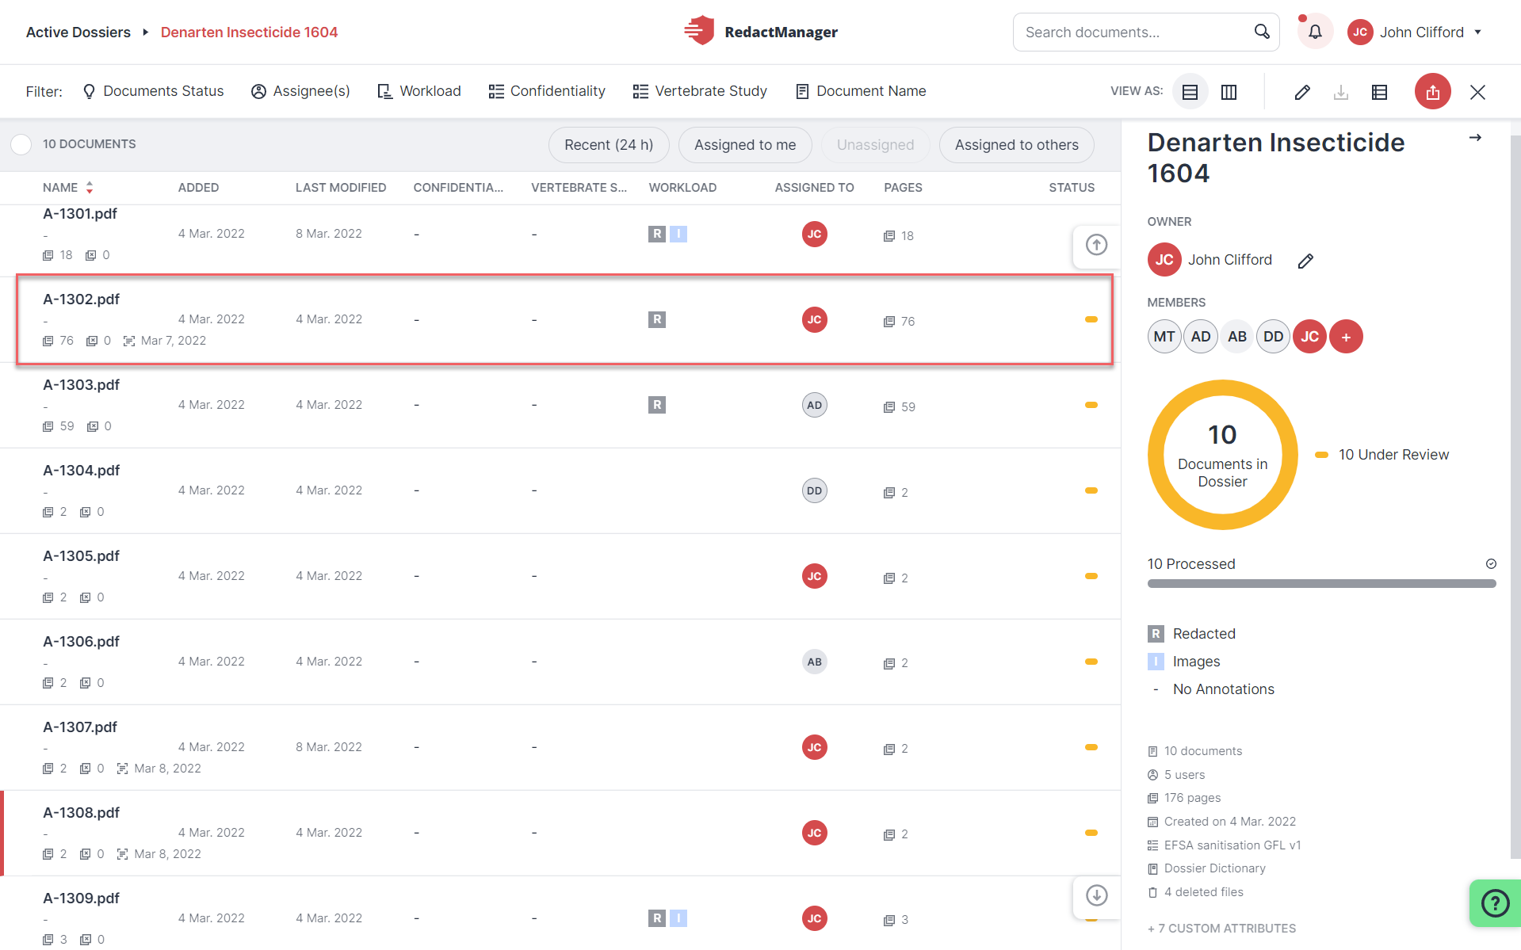Open the Workload filter dropdown
This screenshot has height=950, width=1521.
point(419,91)
